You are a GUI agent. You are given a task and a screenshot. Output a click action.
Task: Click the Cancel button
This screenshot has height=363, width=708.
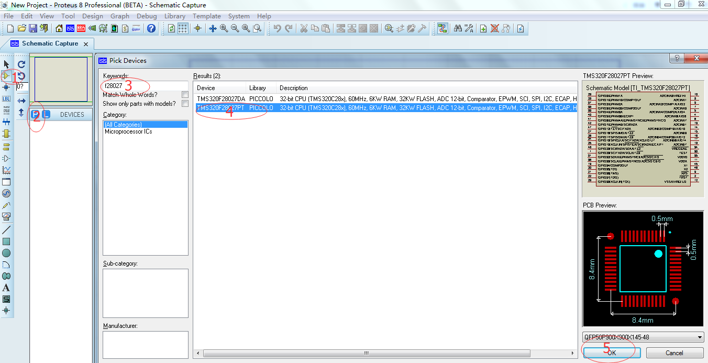click(674, 353)
